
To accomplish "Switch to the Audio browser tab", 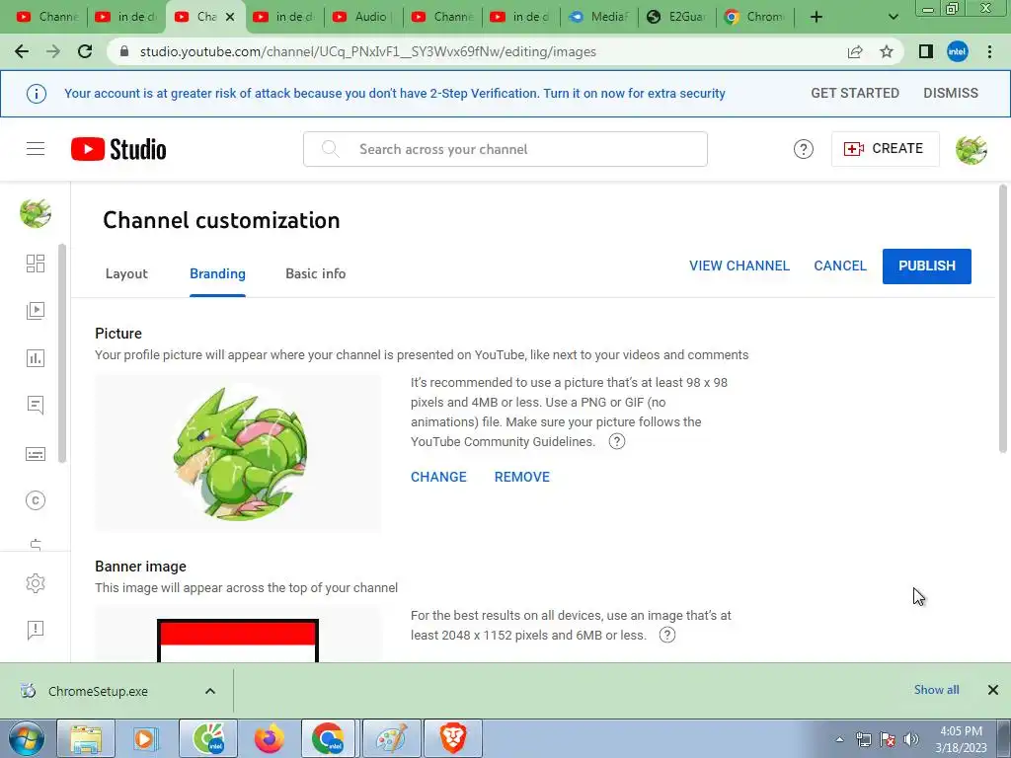I will [363, 17].
